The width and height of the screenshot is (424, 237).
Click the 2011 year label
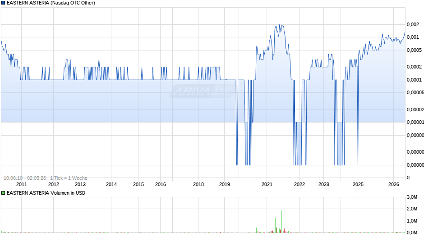tap(22, 184)
